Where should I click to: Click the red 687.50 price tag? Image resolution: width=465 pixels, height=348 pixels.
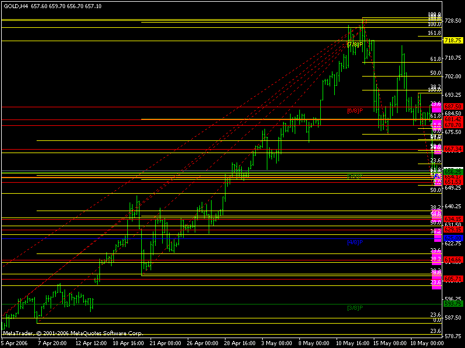(453, 107)
